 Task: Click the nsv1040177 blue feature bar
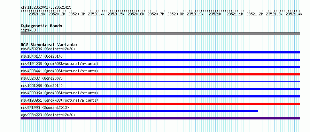[160, 60]
